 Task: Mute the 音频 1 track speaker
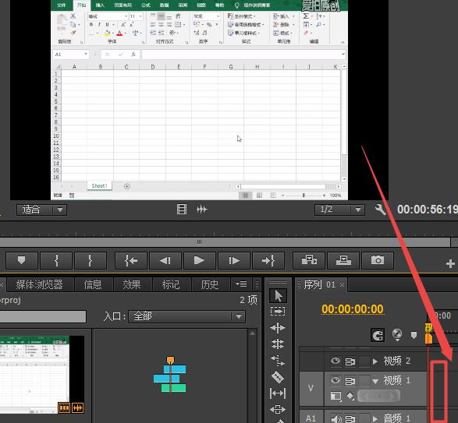336,418
